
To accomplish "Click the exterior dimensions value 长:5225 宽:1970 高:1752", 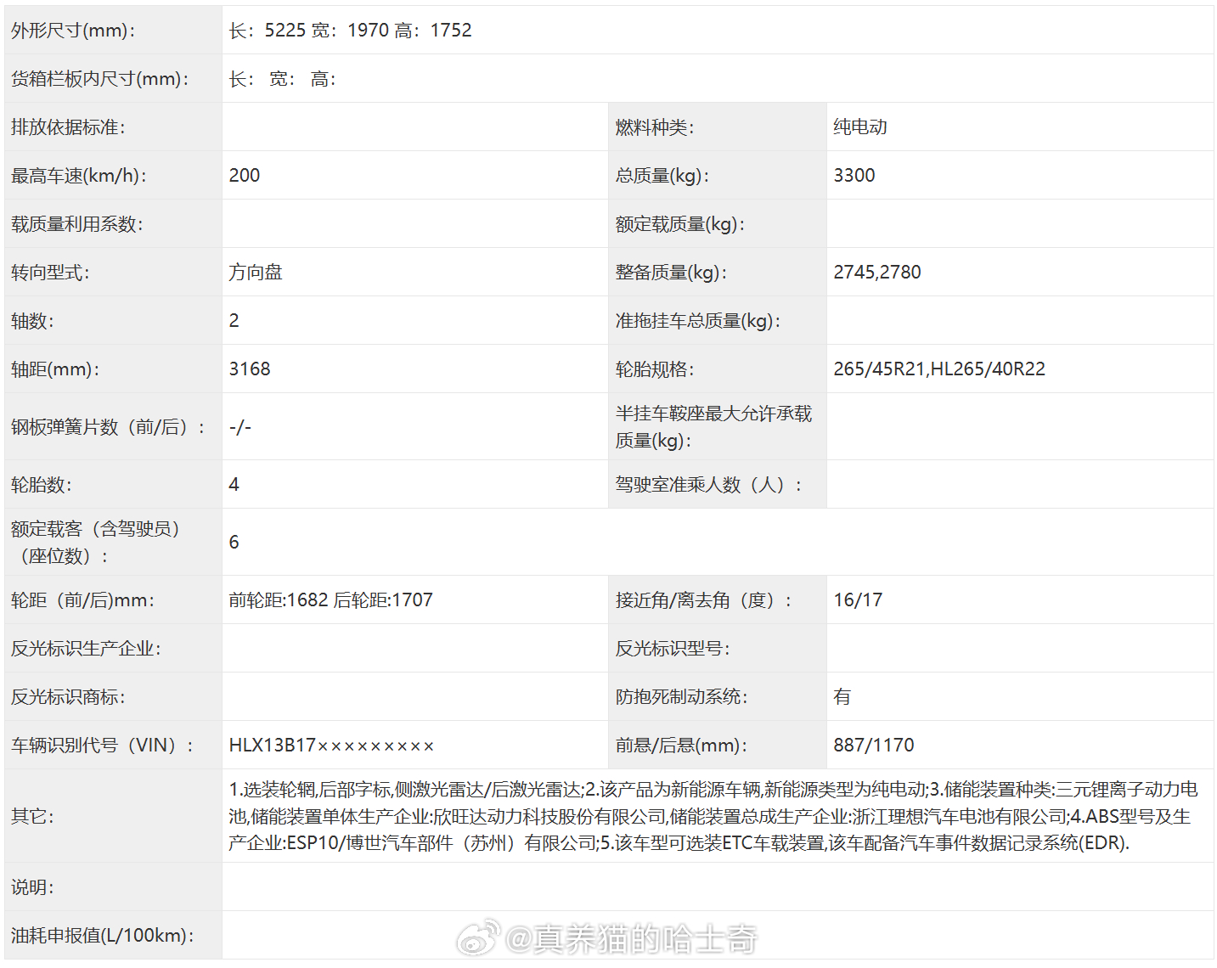I will (350, 31).
